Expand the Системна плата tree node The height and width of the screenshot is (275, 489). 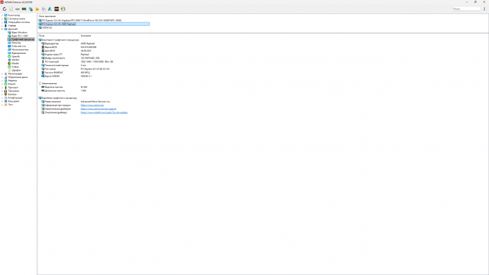point(2,19)
